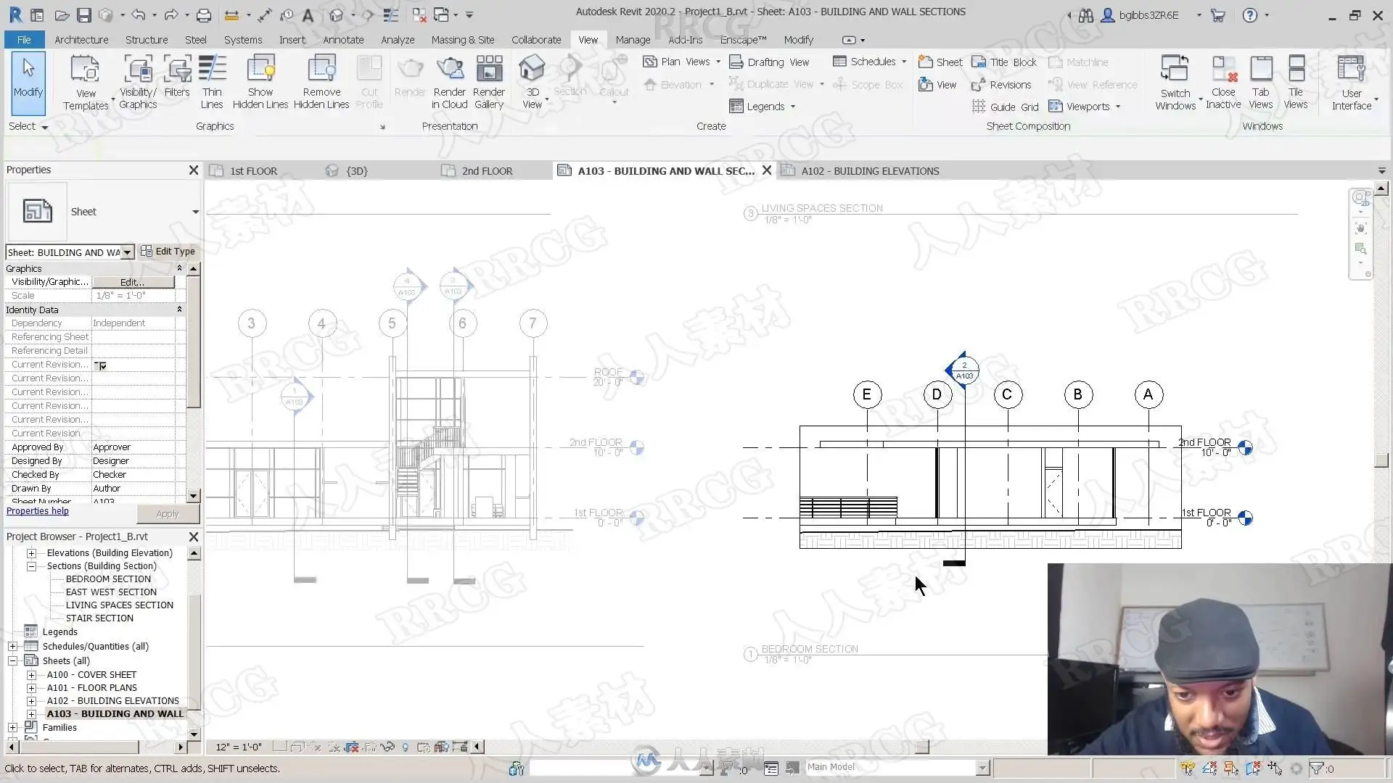1393x783 pixels.
Task: Click Edit... for Visibility/Graphics overrides
Action: [133, 282]
